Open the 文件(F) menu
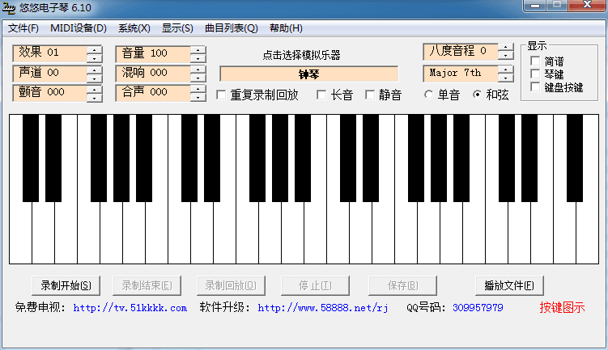This screenshot has width=608, height=350. click(23, 28)
